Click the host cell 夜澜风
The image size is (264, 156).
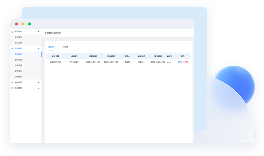pos(127,62)
